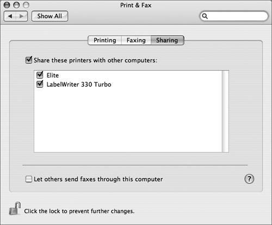Click the magnifying glass search icon
The width and height of the screenshot is (272, 225).
click(x=205, y=16)
